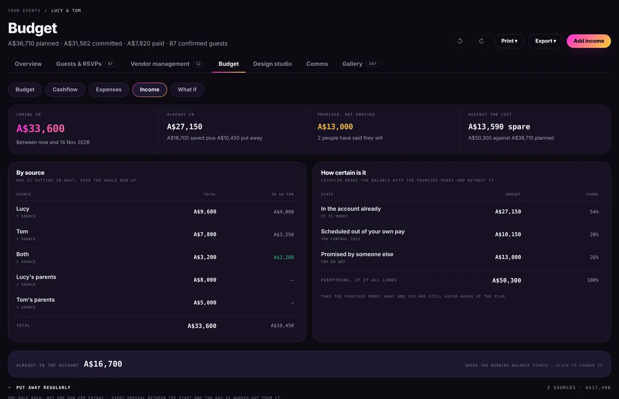Select the What if pill
The image size is (619, 399).
point(187,89)
